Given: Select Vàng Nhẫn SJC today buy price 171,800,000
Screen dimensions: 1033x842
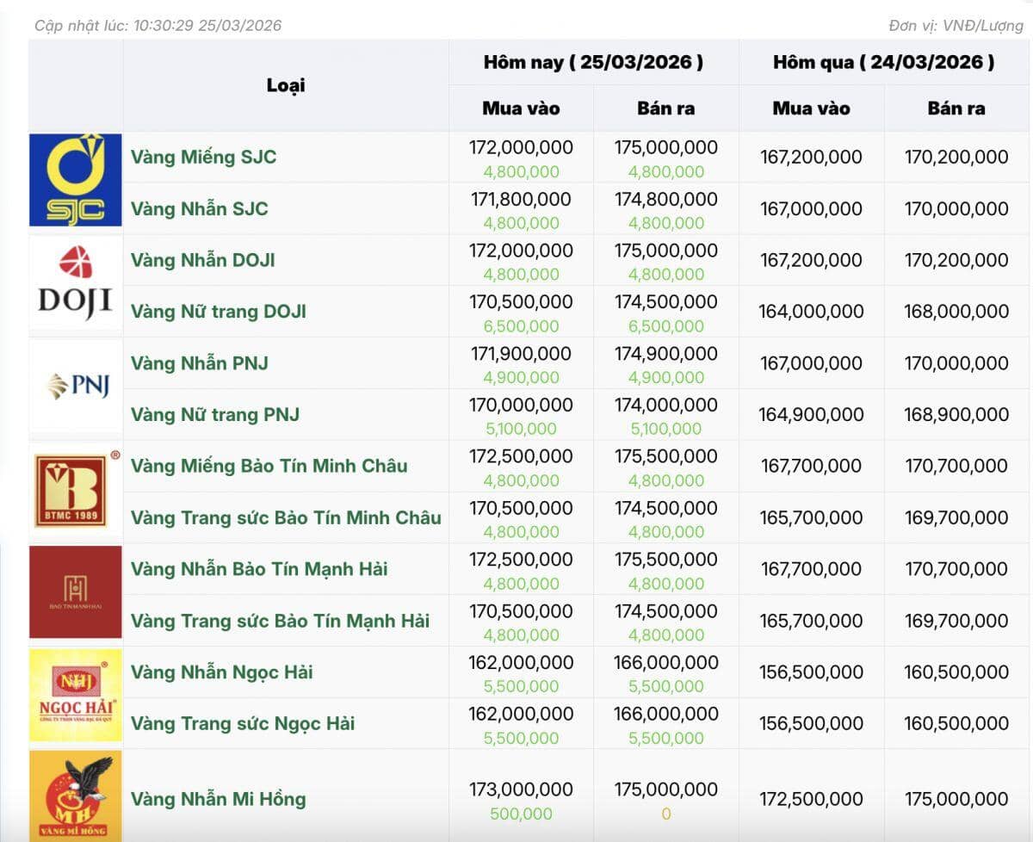Looking at the screenshot, I should 521,200.
